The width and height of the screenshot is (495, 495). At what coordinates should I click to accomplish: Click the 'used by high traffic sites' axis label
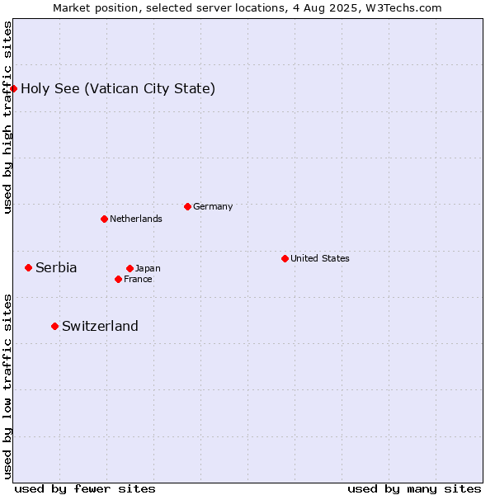click(x=7, y=117)
